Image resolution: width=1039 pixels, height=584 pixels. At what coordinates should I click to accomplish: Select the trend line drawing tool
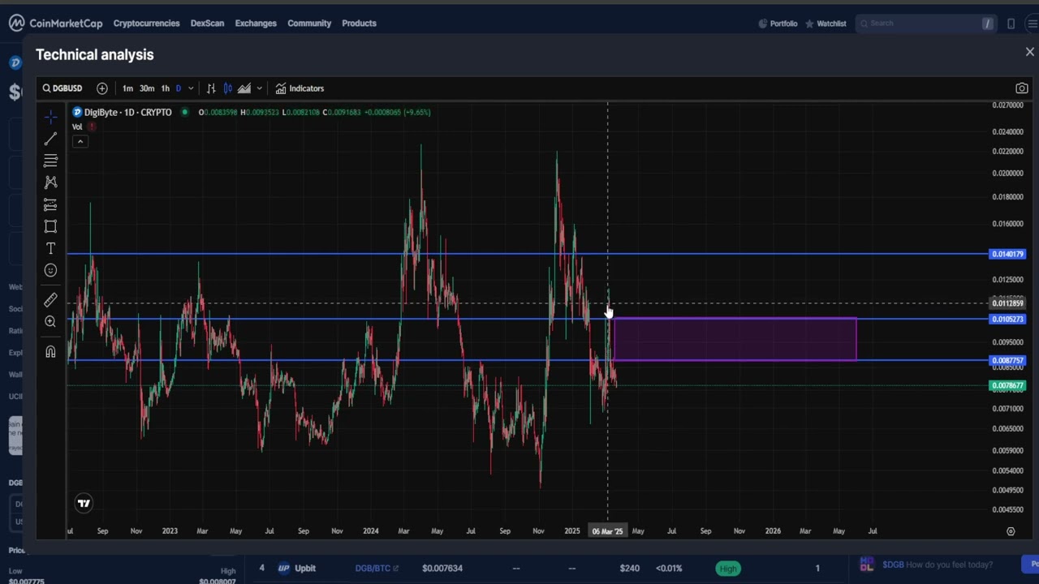[50, 139]
